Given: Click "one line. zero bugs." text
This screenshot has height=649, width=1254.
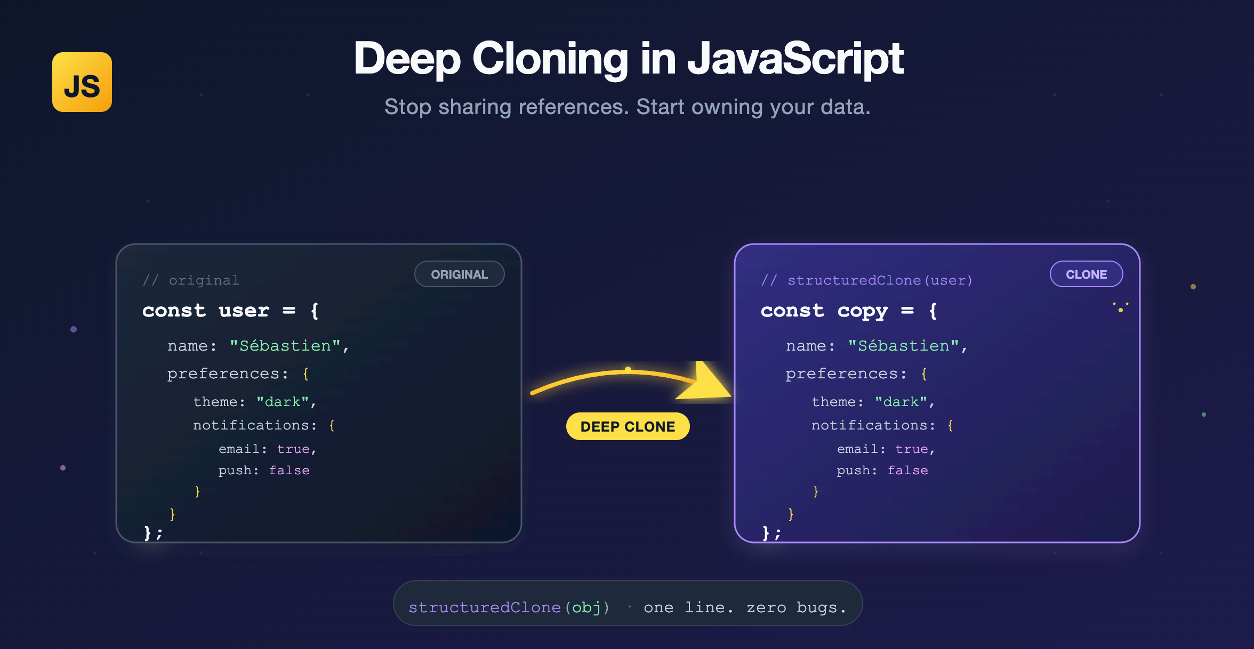Looking at the screenshot, I should tap(745, 607).
